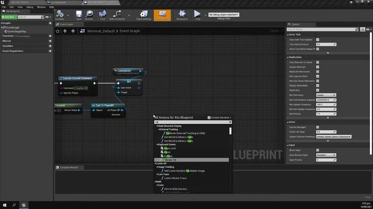The image size is (373, 209).
Task: Click the search icon in Details panel
Action: click(357, 30)
